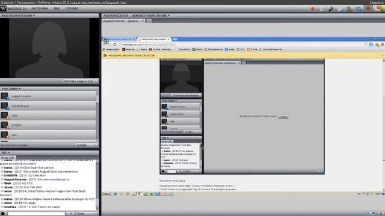Click the chat panel scrollbar
The height and width of the screenshot is (216, 385).
[97, 185]
